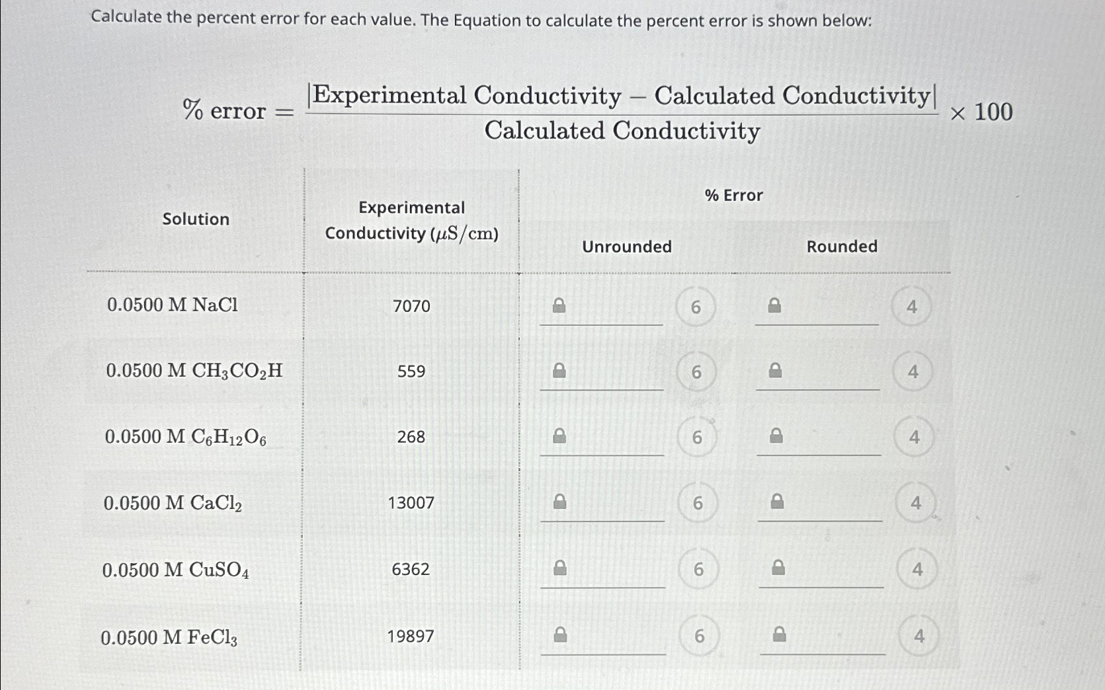
Task: Click the lock icon for CuSO4 rounded answer
Action: (x=776, y=567)
